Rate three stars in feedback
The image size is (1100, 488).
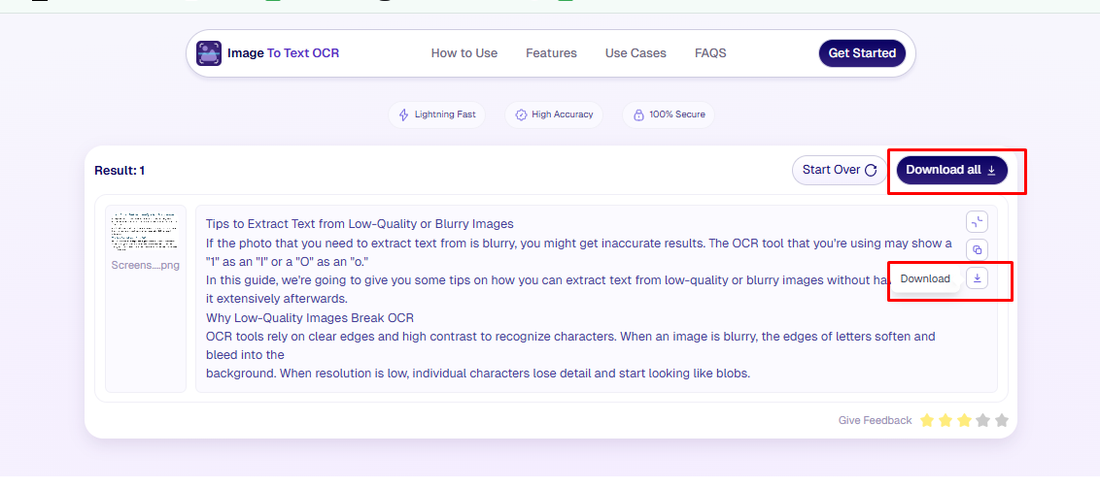tap(964, 420)
